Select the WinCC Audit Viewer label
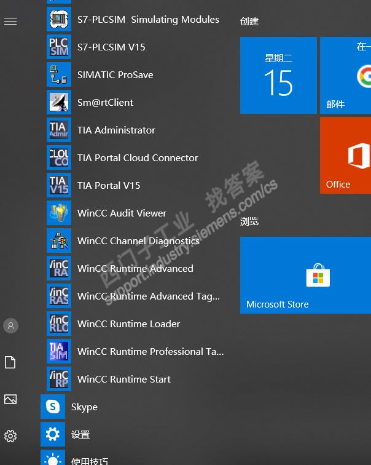This screenshot has height=465, width=371. click(x=122, y=213)
